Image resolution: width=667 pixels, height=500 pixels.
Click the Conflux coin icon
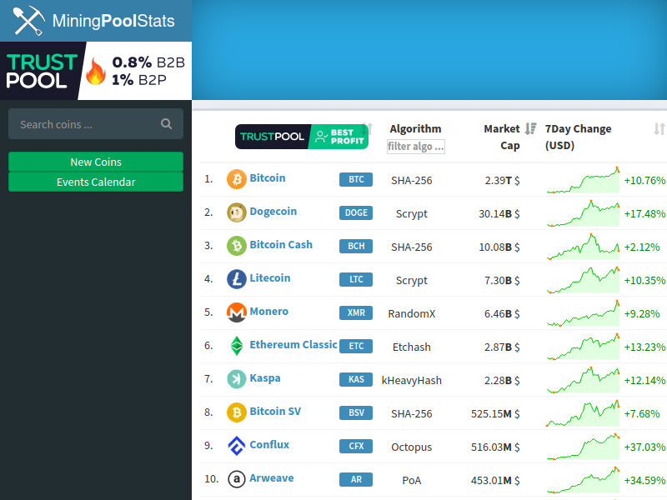click(237, 446)
